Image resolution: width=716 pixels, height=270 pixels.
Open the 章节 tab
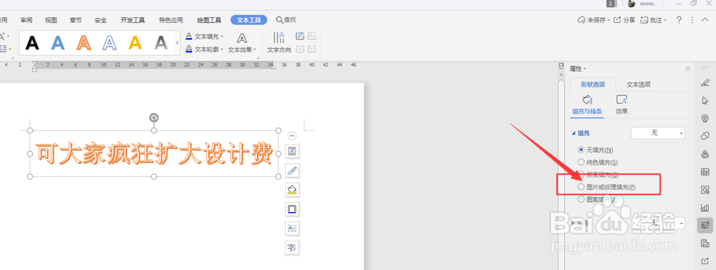click(x=76, y=20)
